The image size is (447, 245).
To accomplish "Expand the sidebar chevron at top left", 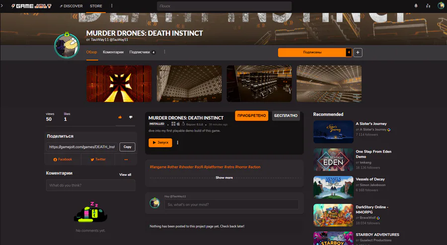I will click(x=1, y=5).
